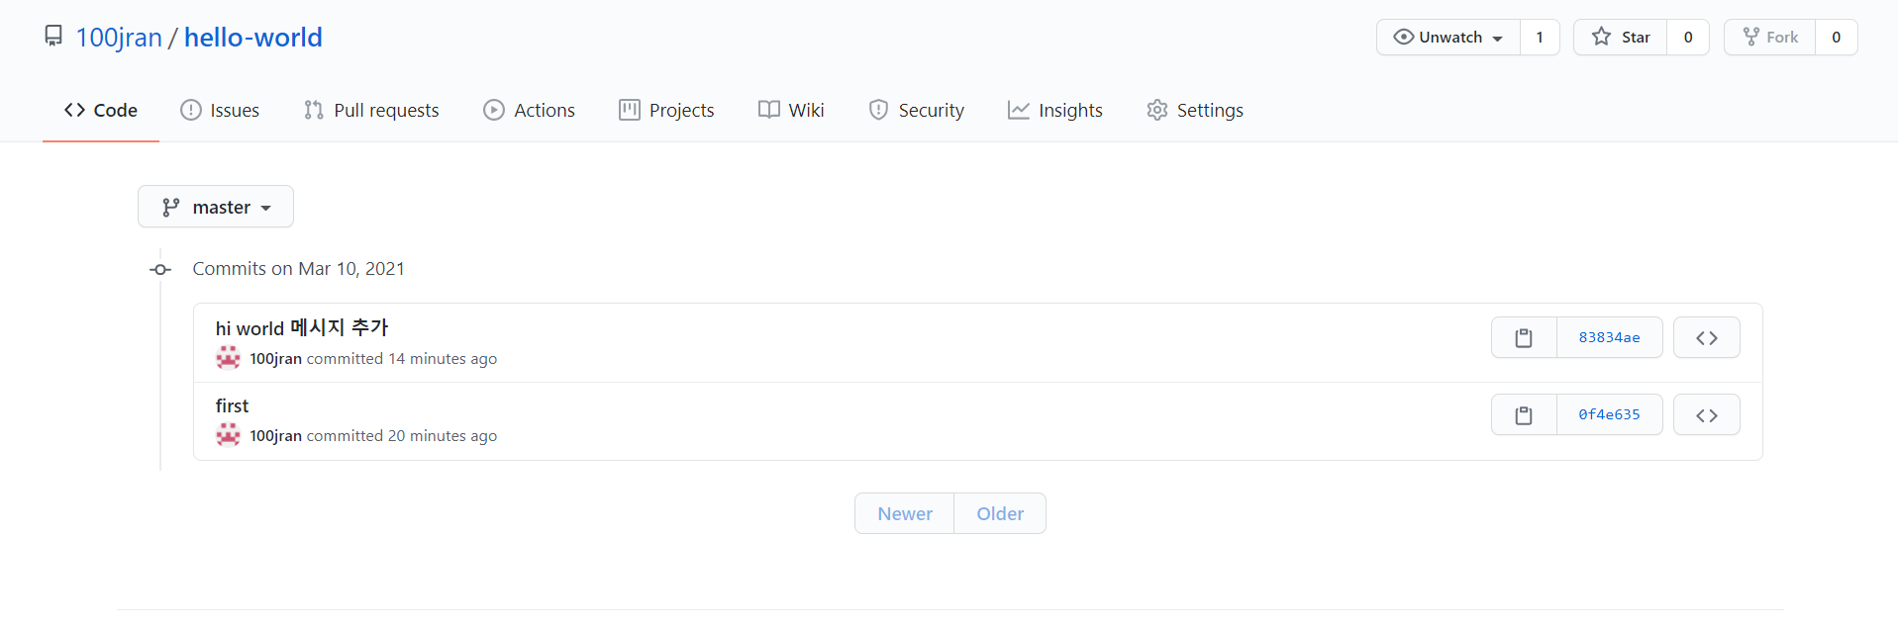Image resolution: width=1898 pixels, height=627 pixels.
Task: Copy full SHA for commit 0f4e635
Action: pos(1524,414)
